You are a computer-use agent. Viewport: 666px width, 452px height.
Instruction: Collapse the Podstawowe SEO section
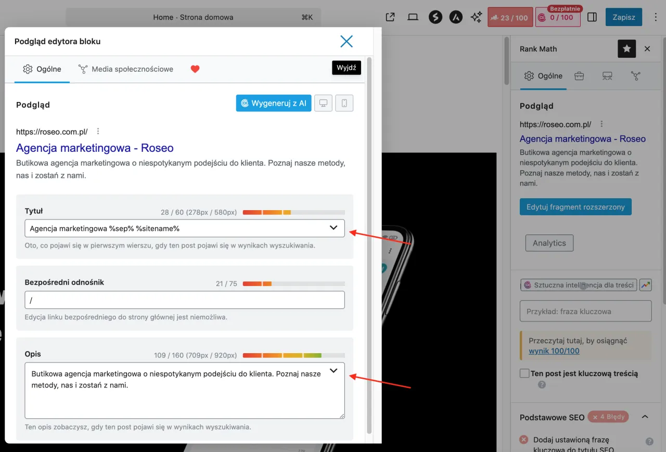pos(645,417)
